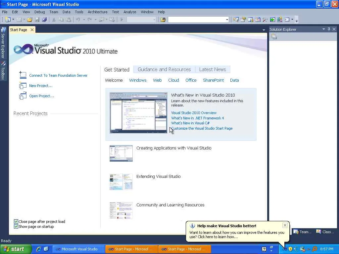The height and width of the screenshot is (254, 339).
Task: Open the Toolbox side tab
Action: click(3, 70)
